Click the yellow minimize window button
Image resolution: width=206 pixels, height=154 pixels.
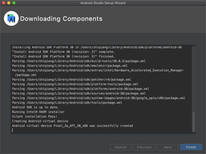click(9, 3)
